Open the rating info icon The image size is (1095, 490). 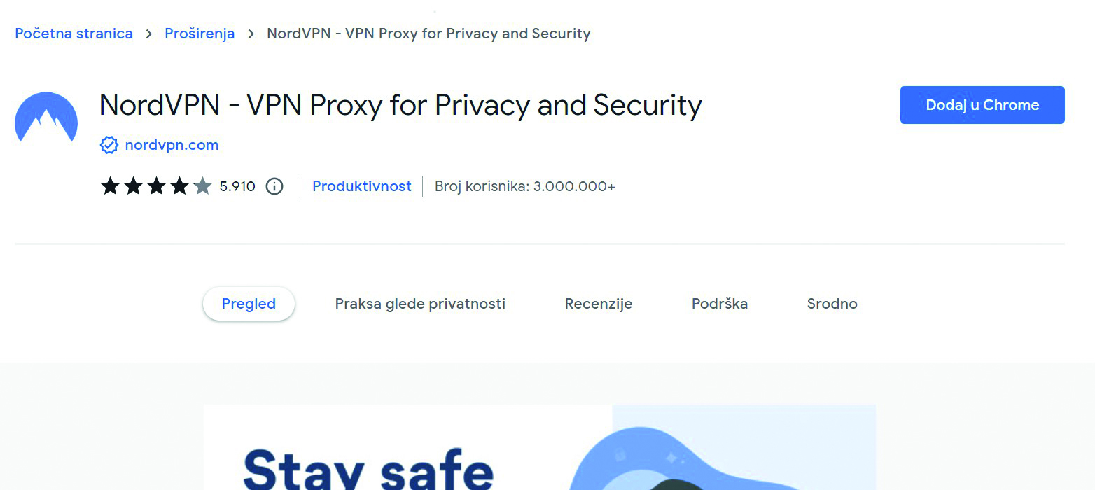(274, 186)
